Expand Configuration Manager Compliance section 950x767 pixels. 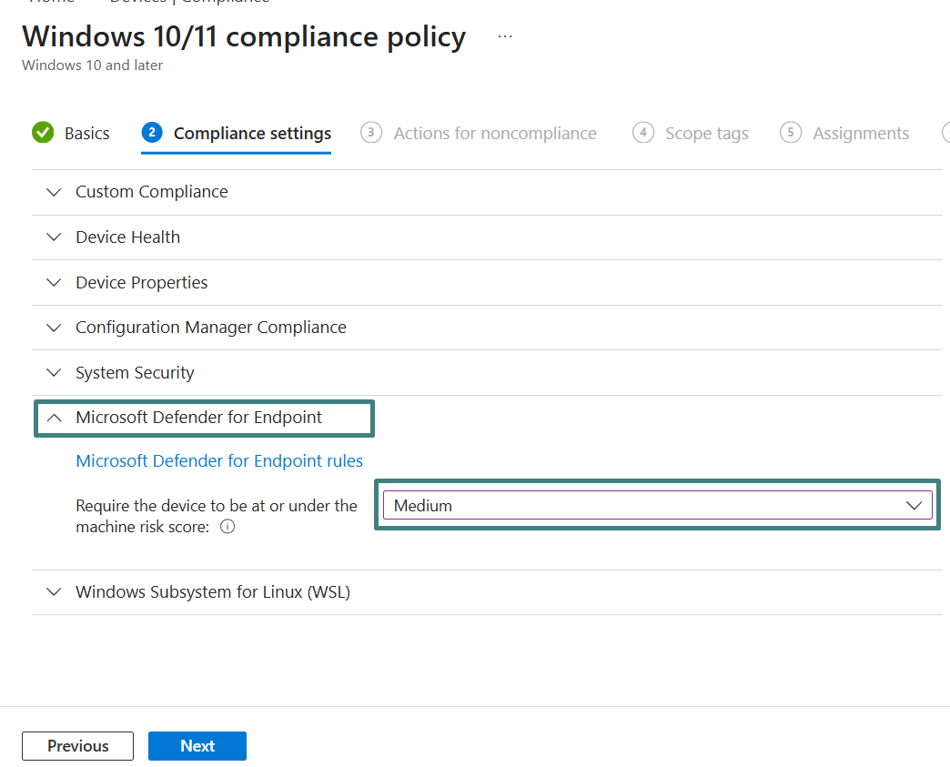click(210, 328)
